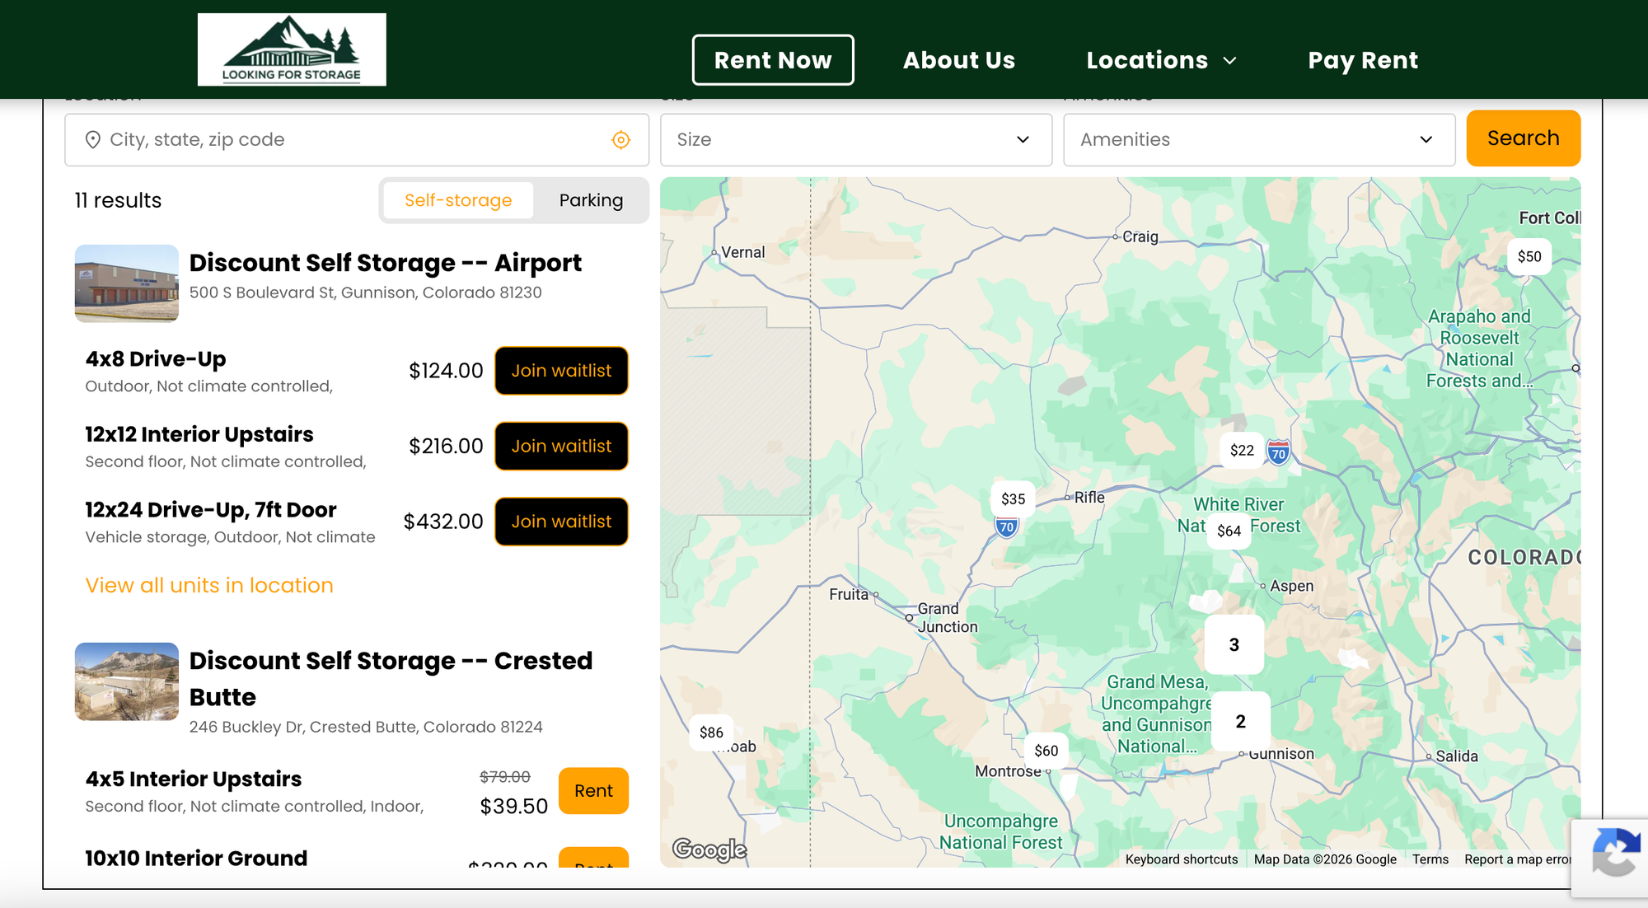Click View all units in location link
This screenshot has height=908, width=1648.
(209, 585)
